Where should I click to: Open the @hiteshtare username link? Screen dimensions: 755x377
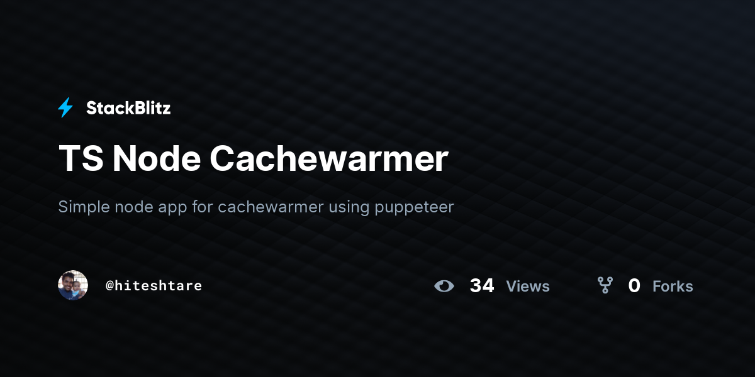pyautogui.click(x=154, y=285)
